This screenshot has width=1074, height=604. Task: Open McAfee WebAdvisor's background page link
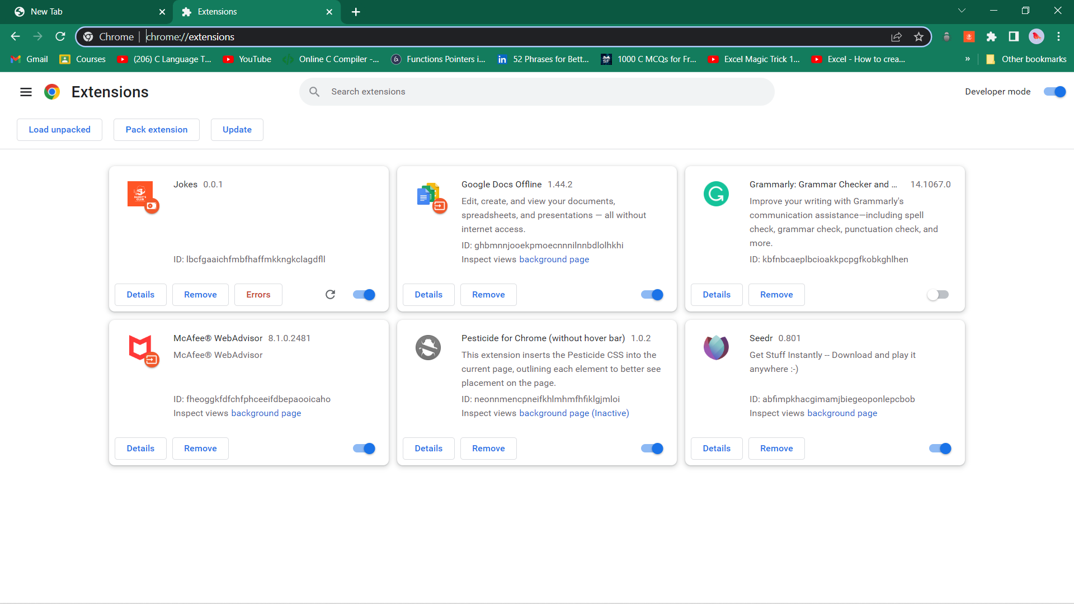(266, 413)
